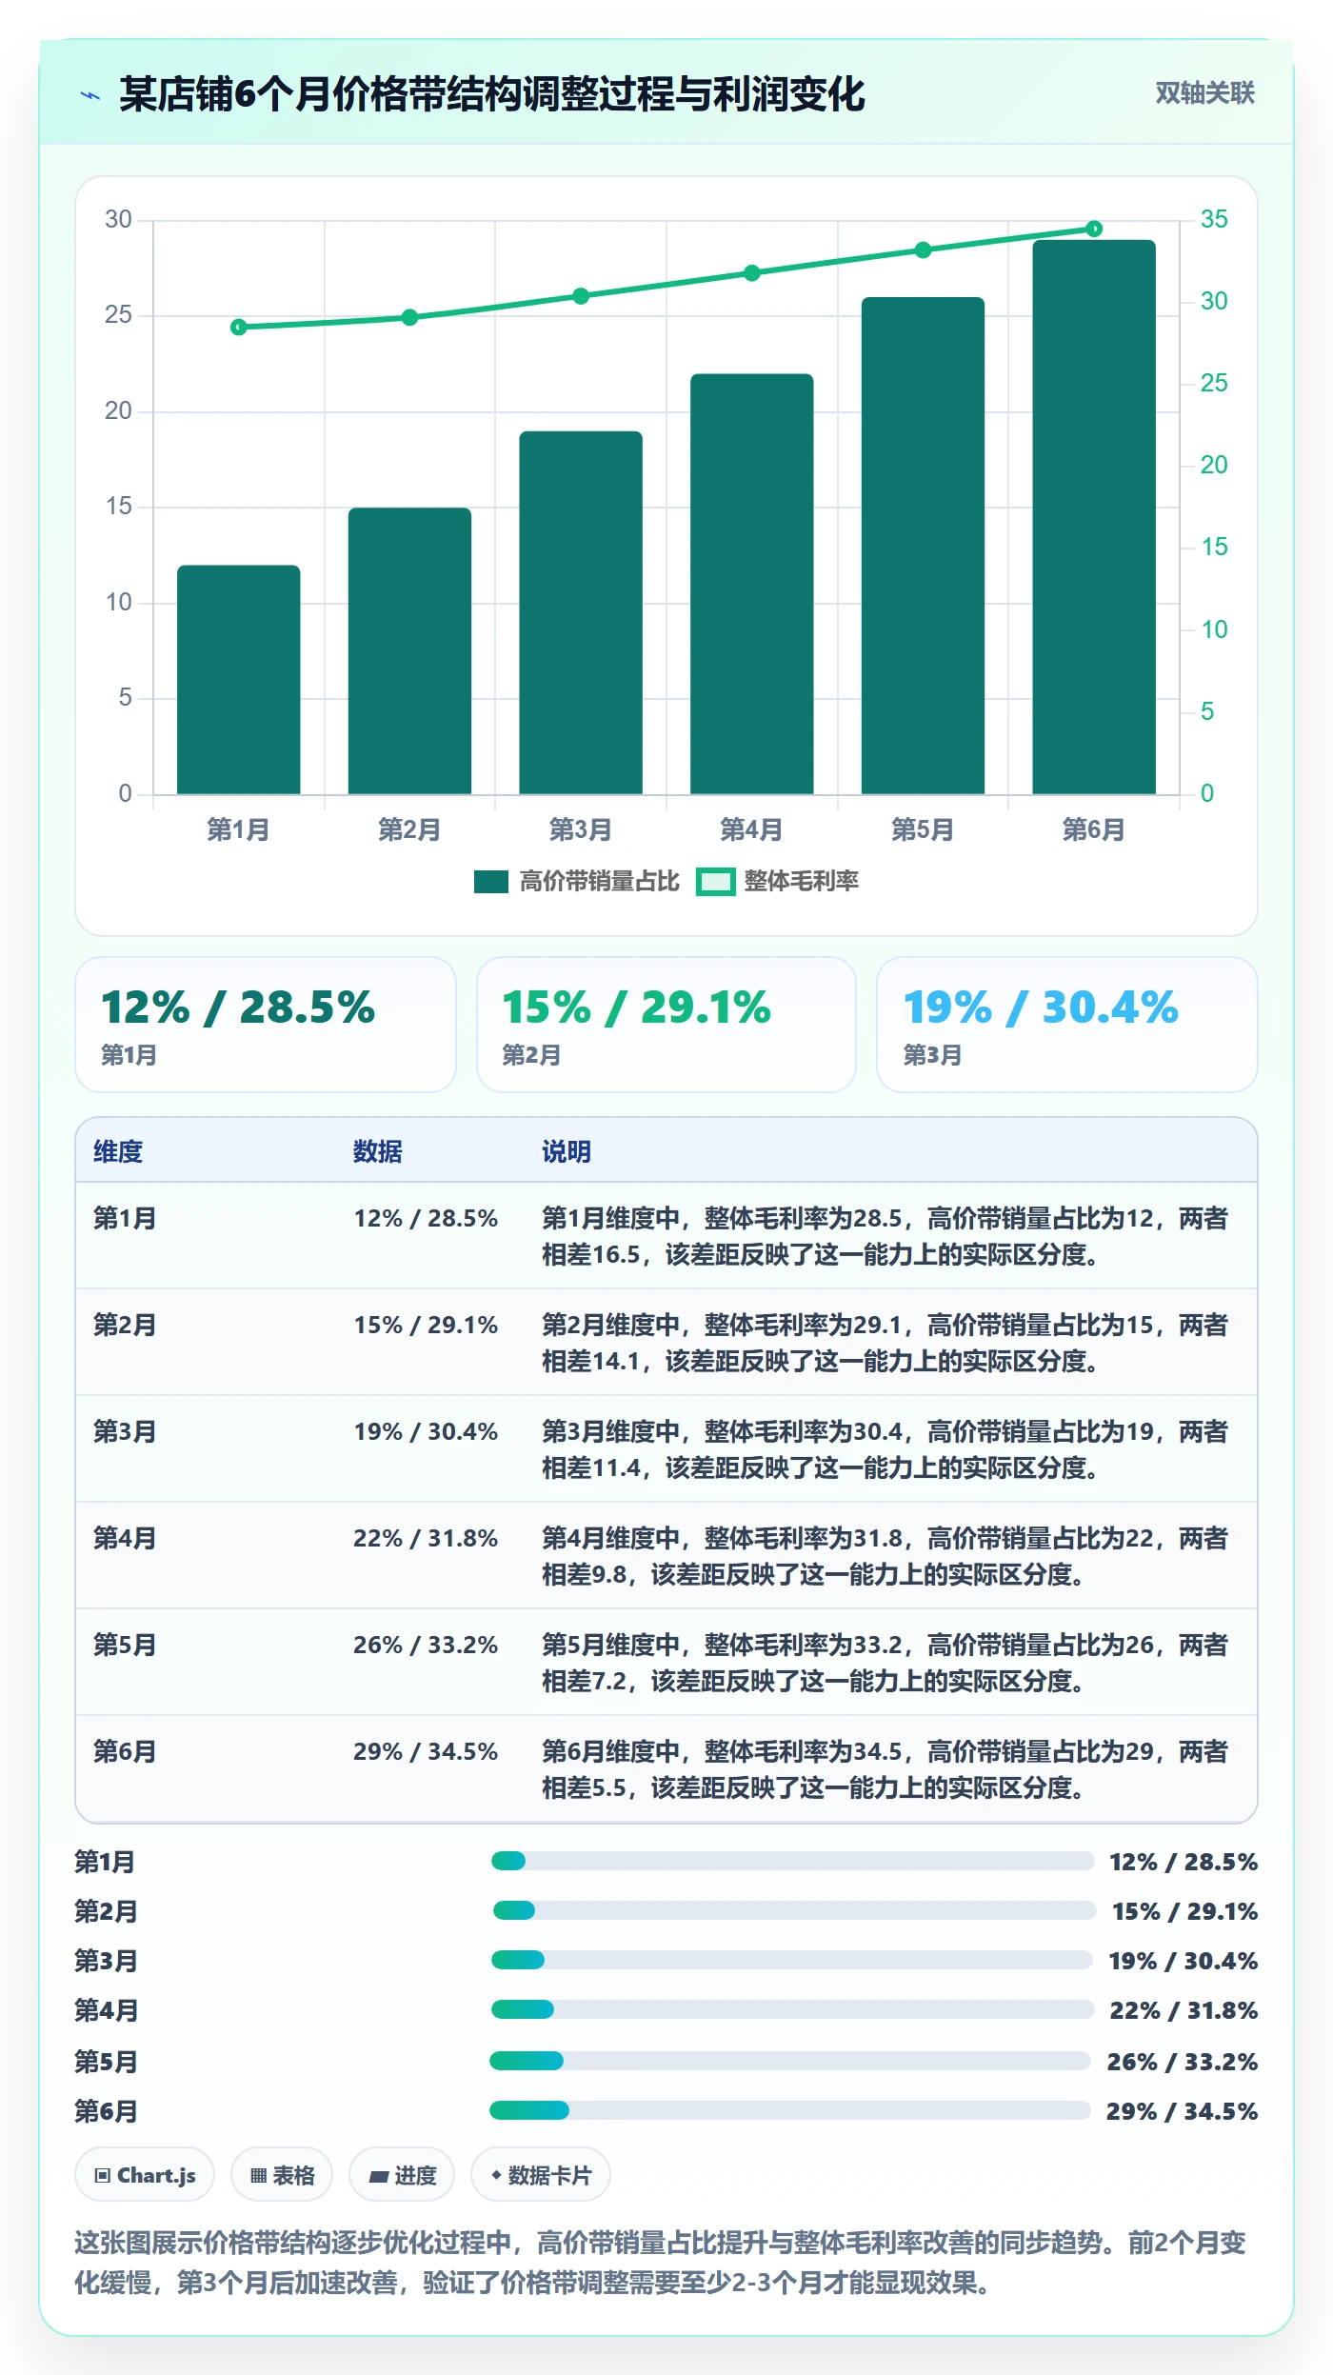
Task: Toggle the 整体毛利率 legend swatch
Action: click(x=715, y=882)
